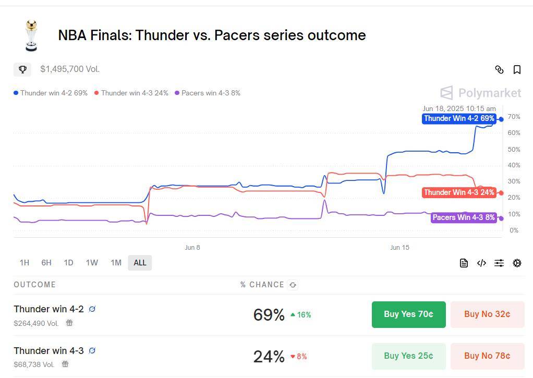Click the embed code icon
Image resolution: width=533 pixels, height=378 pixels.
coord(481,263)
